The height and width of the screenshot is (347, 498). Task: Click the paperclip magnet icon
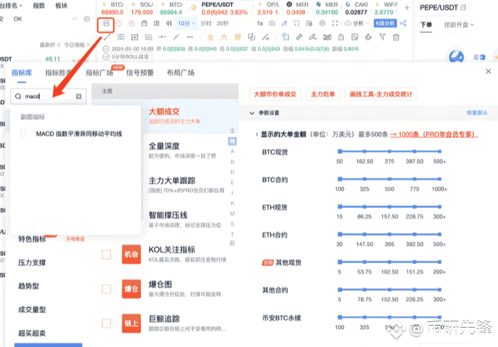pos(369,37)
